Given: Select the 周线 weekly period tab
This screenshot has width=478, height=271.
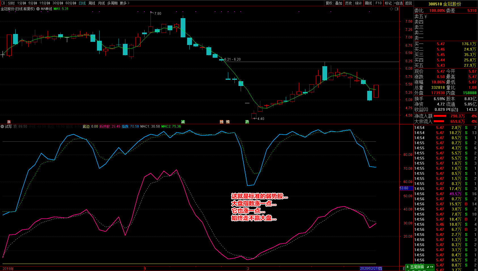Looking at the screenshot, I should pos(92,3).
